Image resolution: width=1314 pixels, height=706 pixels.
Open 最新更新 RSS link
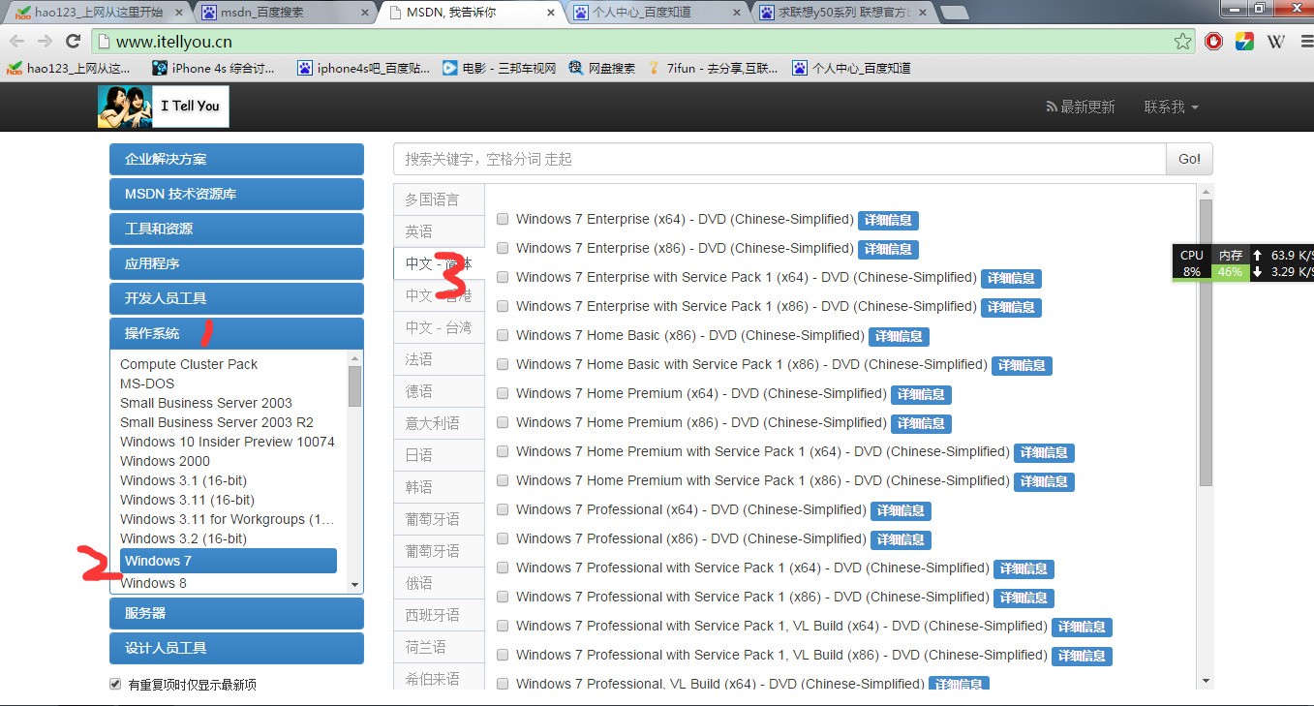pos(1080,107)
